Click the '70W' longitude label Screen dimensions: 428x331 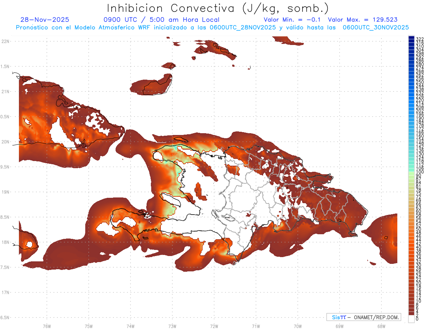[298, 326]
